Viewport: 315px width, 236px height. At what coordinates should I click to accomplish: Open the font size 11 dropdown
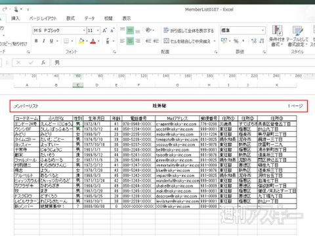click(x=98, y=30)
